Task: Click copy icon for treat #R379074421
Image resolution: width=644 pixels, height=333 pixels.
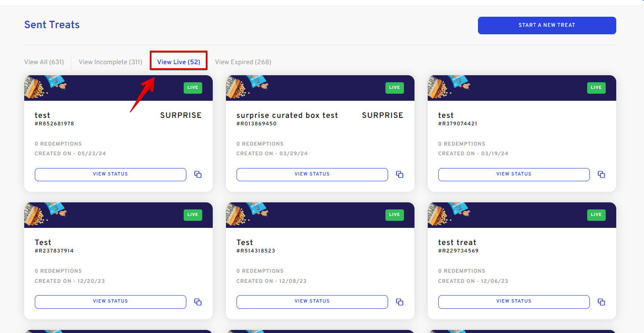Action: [x=601, y=175]
